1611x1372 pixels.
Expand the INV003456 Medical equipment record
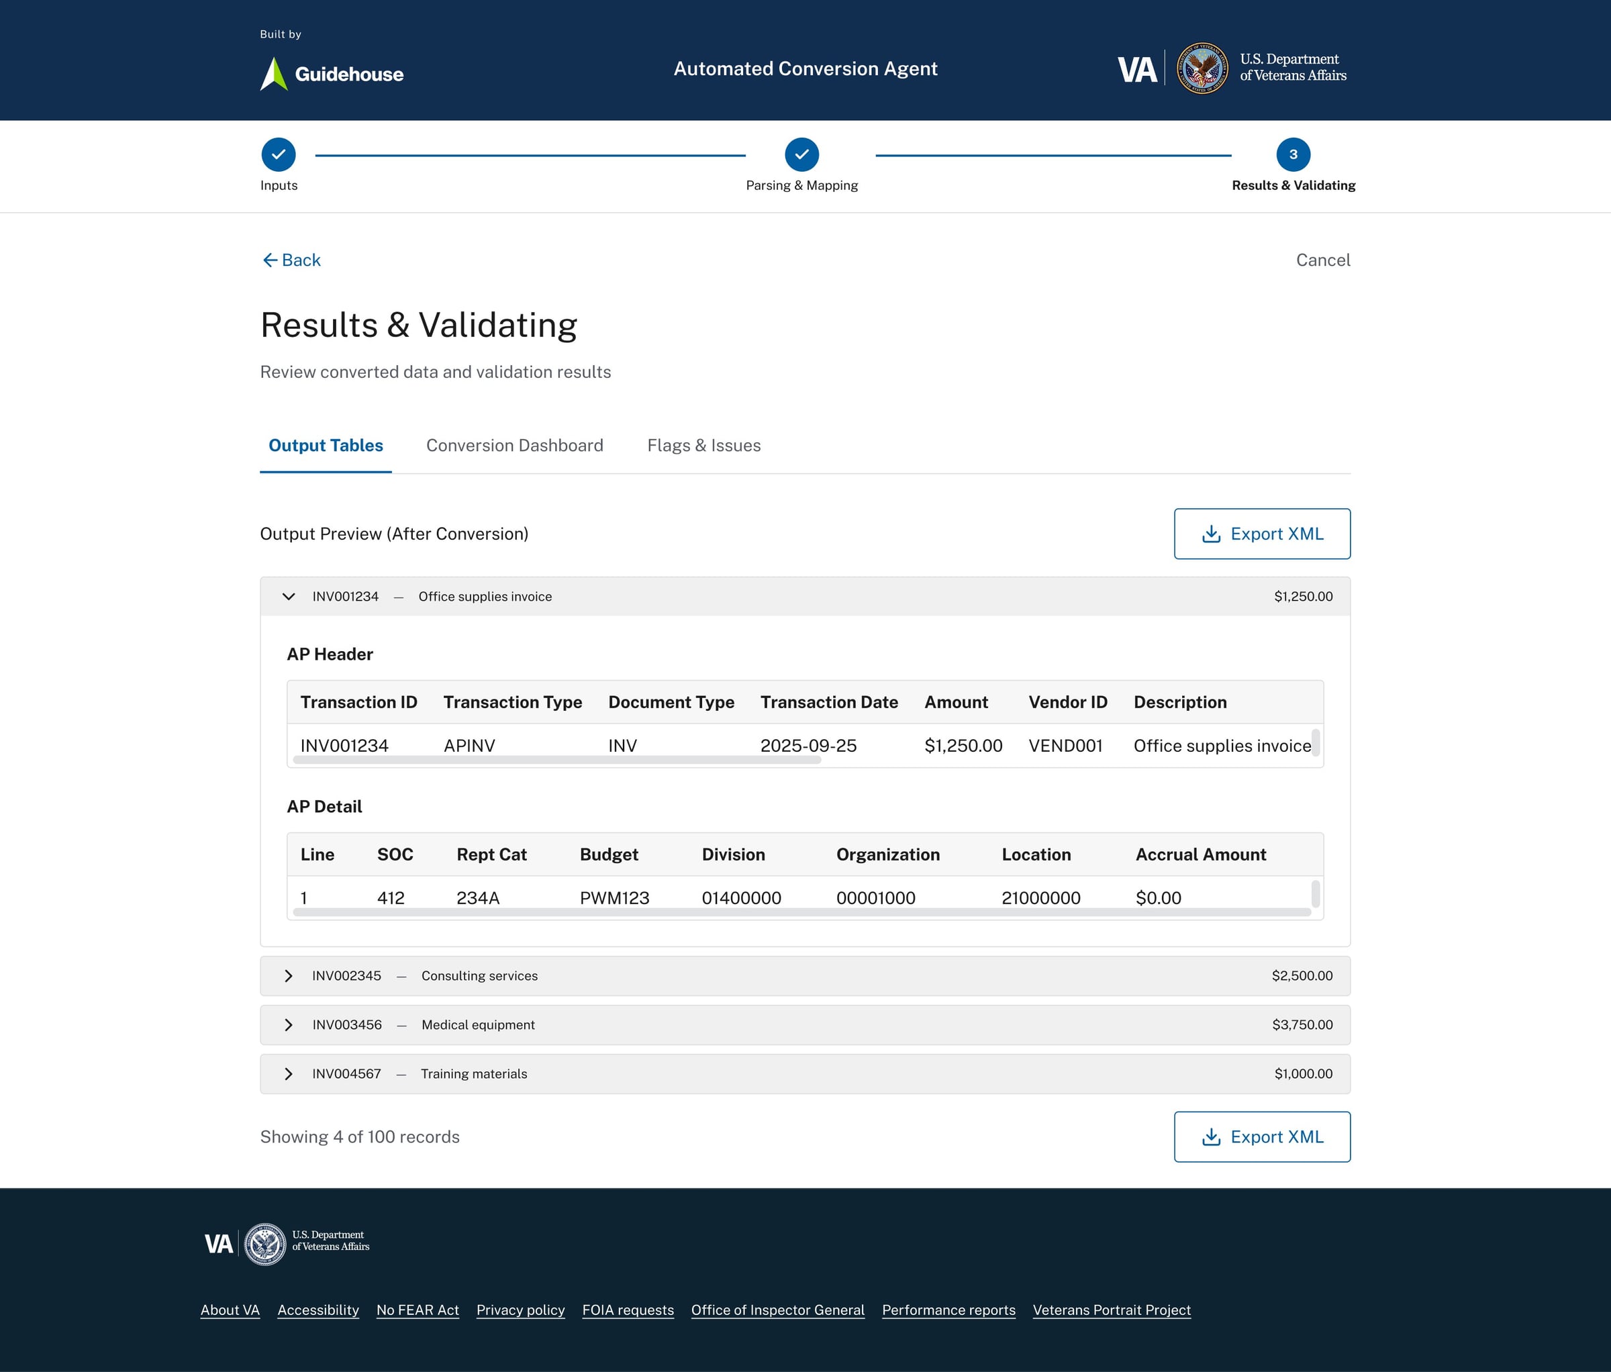click(x=289, y=1024)
